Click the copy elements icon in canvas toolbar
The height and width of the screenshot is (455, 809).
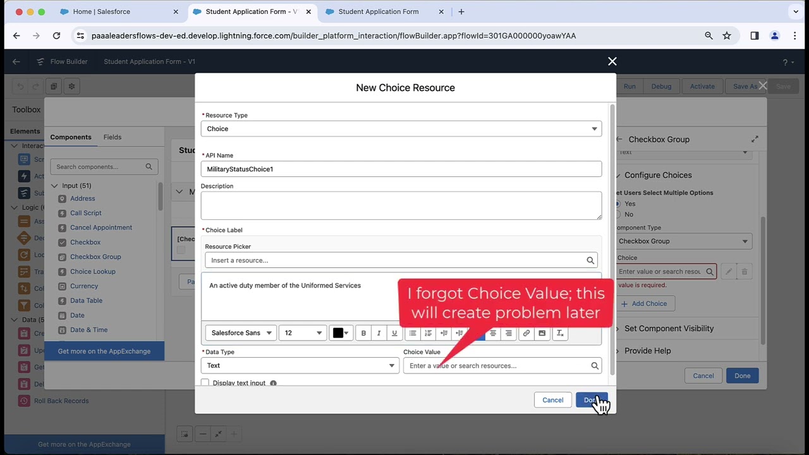tap(54, 87)
